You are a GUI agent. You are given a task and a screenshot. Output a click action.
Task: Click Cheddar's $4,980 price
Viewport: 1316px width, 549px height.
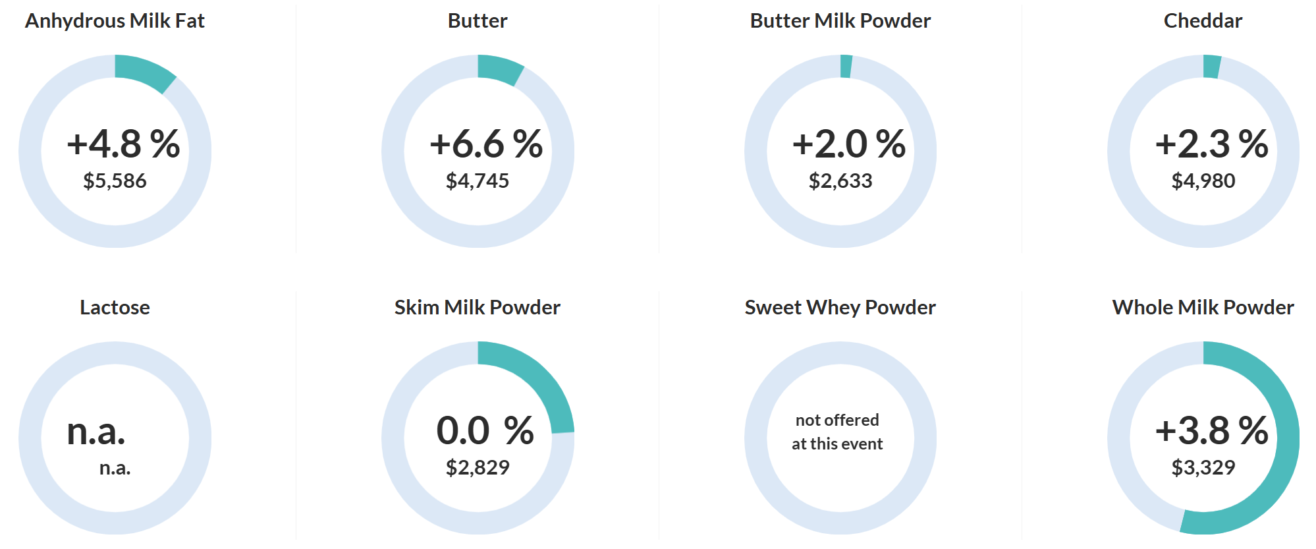(x=1203, y=181)
